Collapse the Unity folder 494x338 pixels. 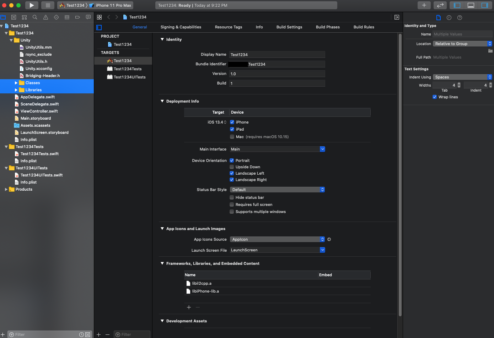pyautogui.click(x=11, y=40)
